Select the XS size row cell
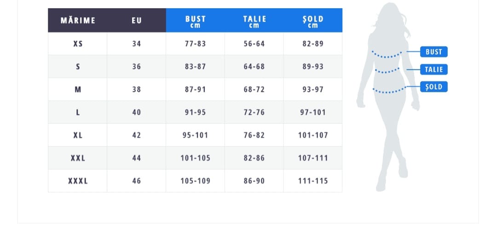 click(x=78, y=44)
